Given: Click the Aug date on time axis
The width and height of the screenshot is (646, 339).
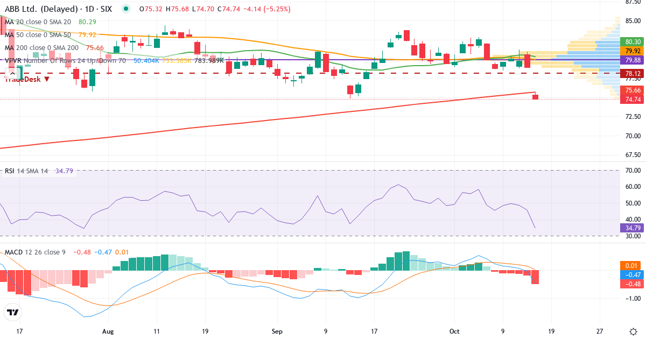Looking at the screenshot, I should (108, 331).
